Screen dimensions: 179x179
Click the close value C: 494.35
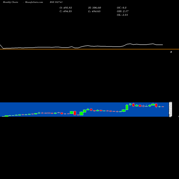66,11
